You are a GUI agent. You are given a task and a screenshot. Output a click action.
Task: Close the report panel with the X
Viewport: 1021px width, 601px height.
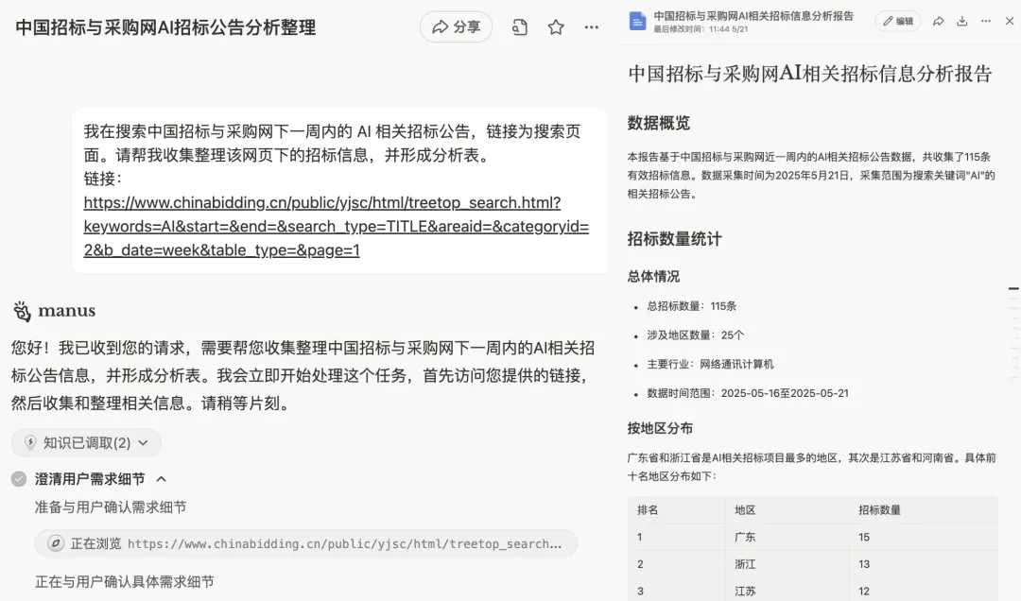click(1010, 20)
